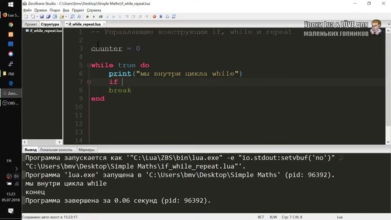Image resolution: width=391 pixels, height=220 pixels.
Task: Collapse the if block fold on line 7
Action: point(89,82)
